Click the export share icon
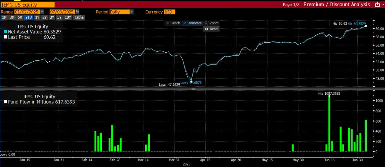Viewport: 385px width, 167px height. [x=377, y=4]
